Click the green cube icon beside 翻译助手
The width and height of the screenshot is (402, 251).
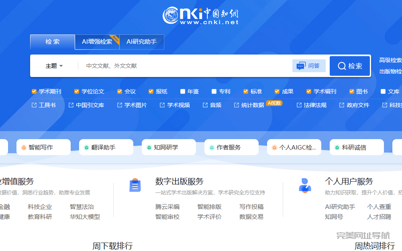[86, 148]
